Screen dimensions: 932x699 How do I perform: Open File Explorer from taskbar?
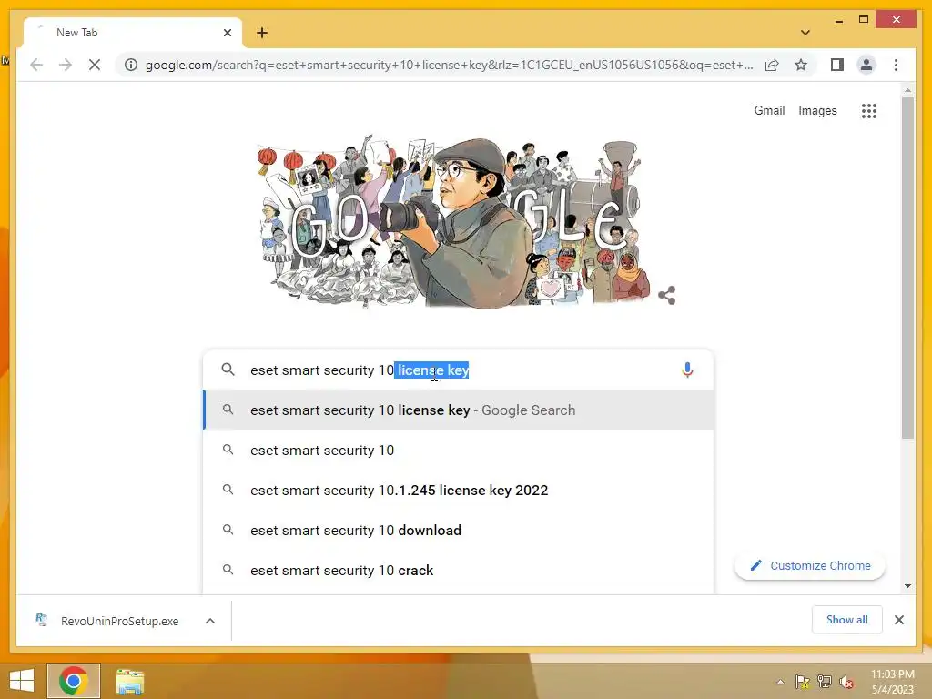129,681
